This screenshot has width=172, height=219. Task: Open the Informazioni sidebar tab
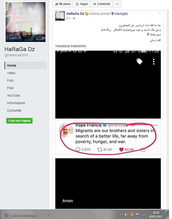pos(16,103)
